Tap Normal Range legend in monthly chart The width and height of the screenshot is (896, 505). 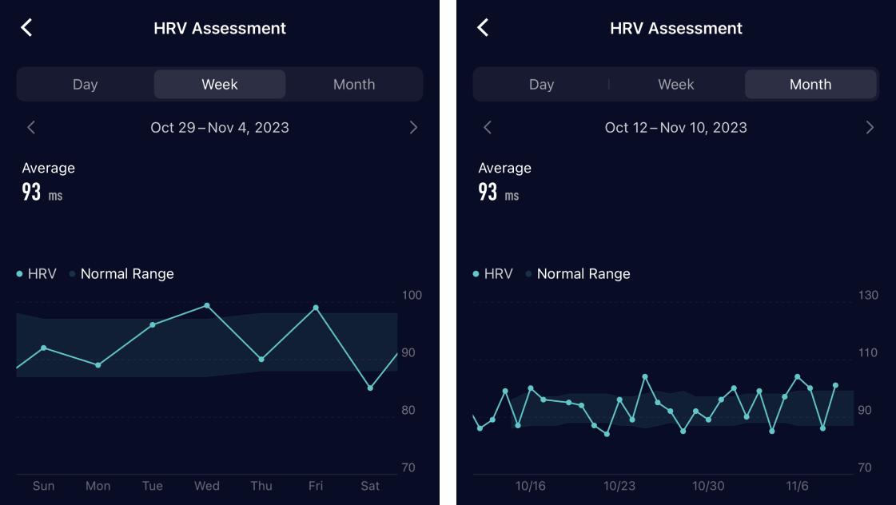pos(583,274)
